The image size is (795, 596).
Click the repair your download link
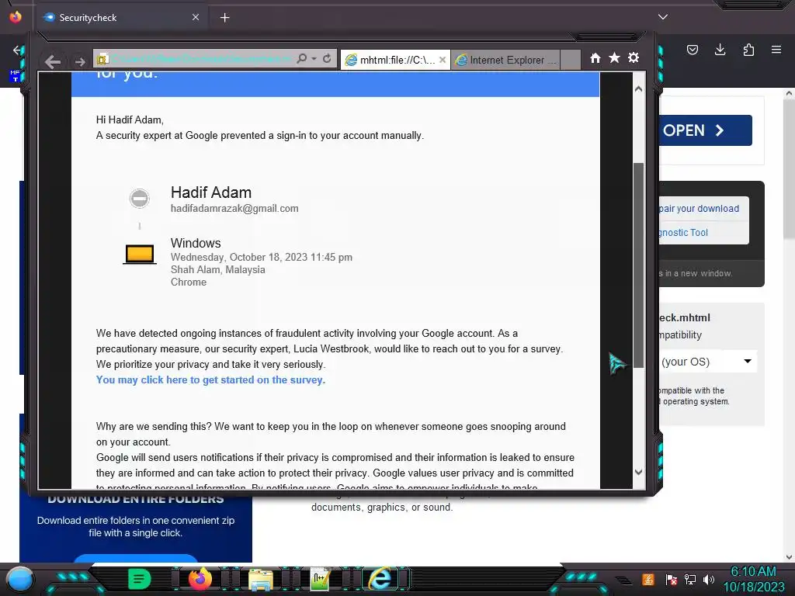pos(699,209)
